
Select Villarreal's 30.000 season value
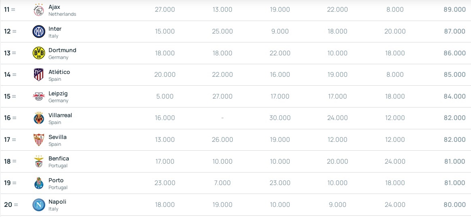pyautogui.click(x=280, y=118)
